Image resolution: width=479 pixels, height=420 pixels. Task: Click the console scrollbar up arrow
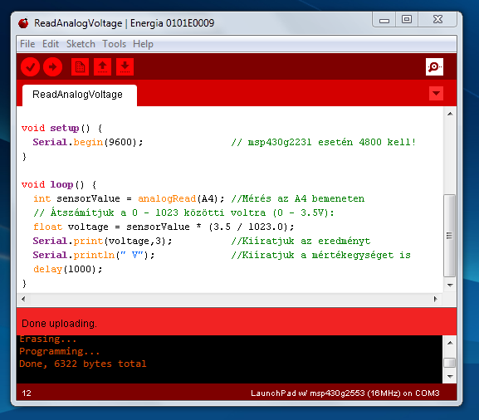coord(450,343)
